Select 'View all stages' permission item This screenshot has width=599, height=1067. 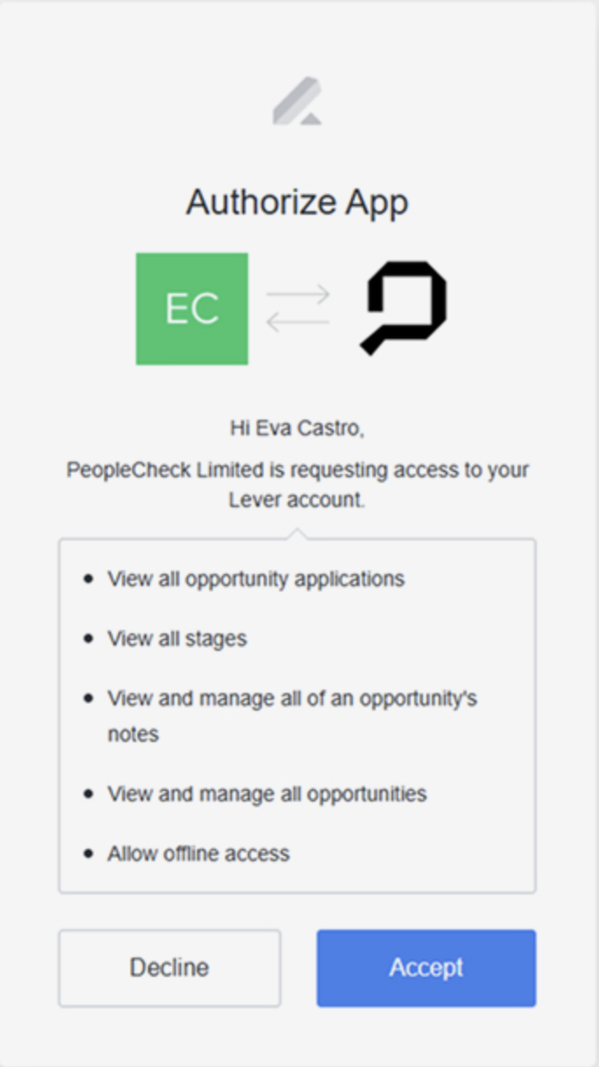(x=177, y=639)
